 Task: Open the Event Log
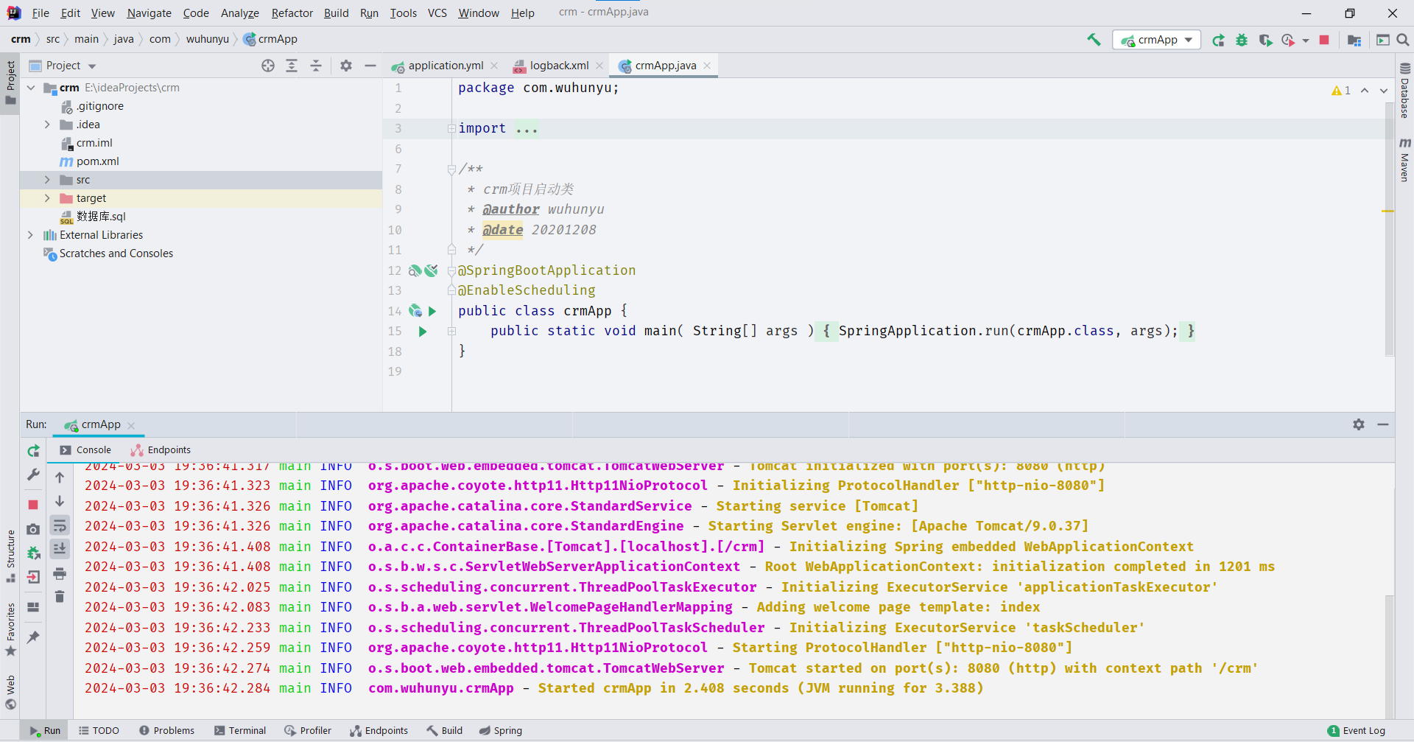pyautogui.click(x=1357, y=731)
